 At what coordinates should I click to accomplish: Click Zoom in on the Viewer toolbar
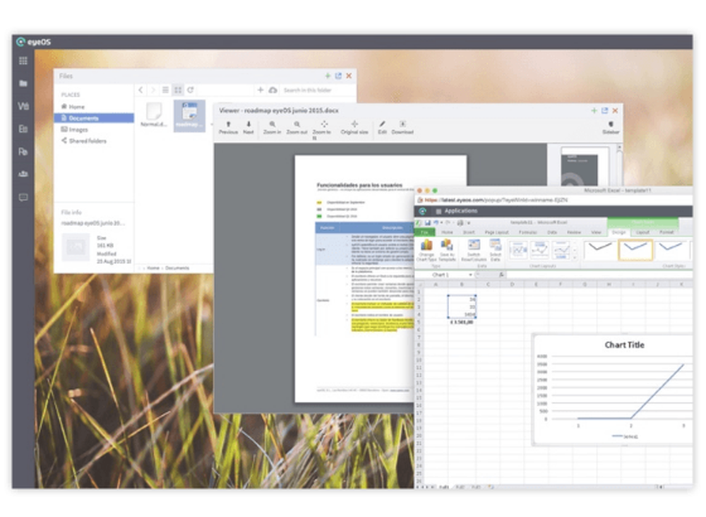(273, 127)
